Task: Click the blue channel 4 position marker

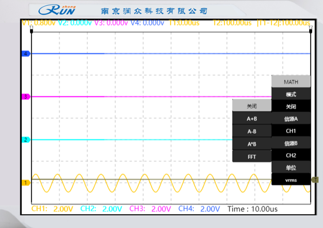Action: coord(25,53)
